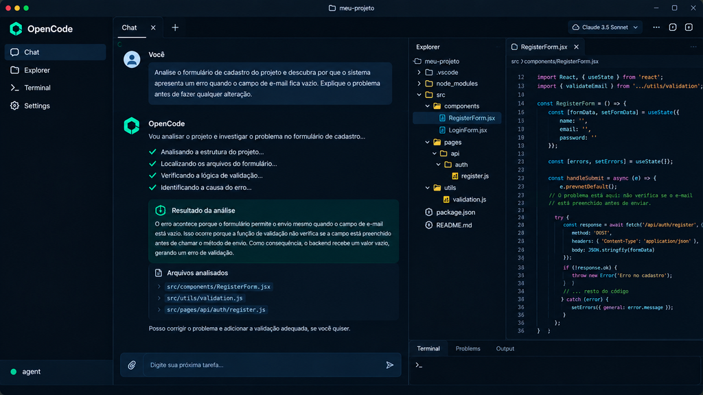Screen dimensions: 703x395
Task: Open the src/utils/validation.js file link in chat
Action: coord(205,298)
